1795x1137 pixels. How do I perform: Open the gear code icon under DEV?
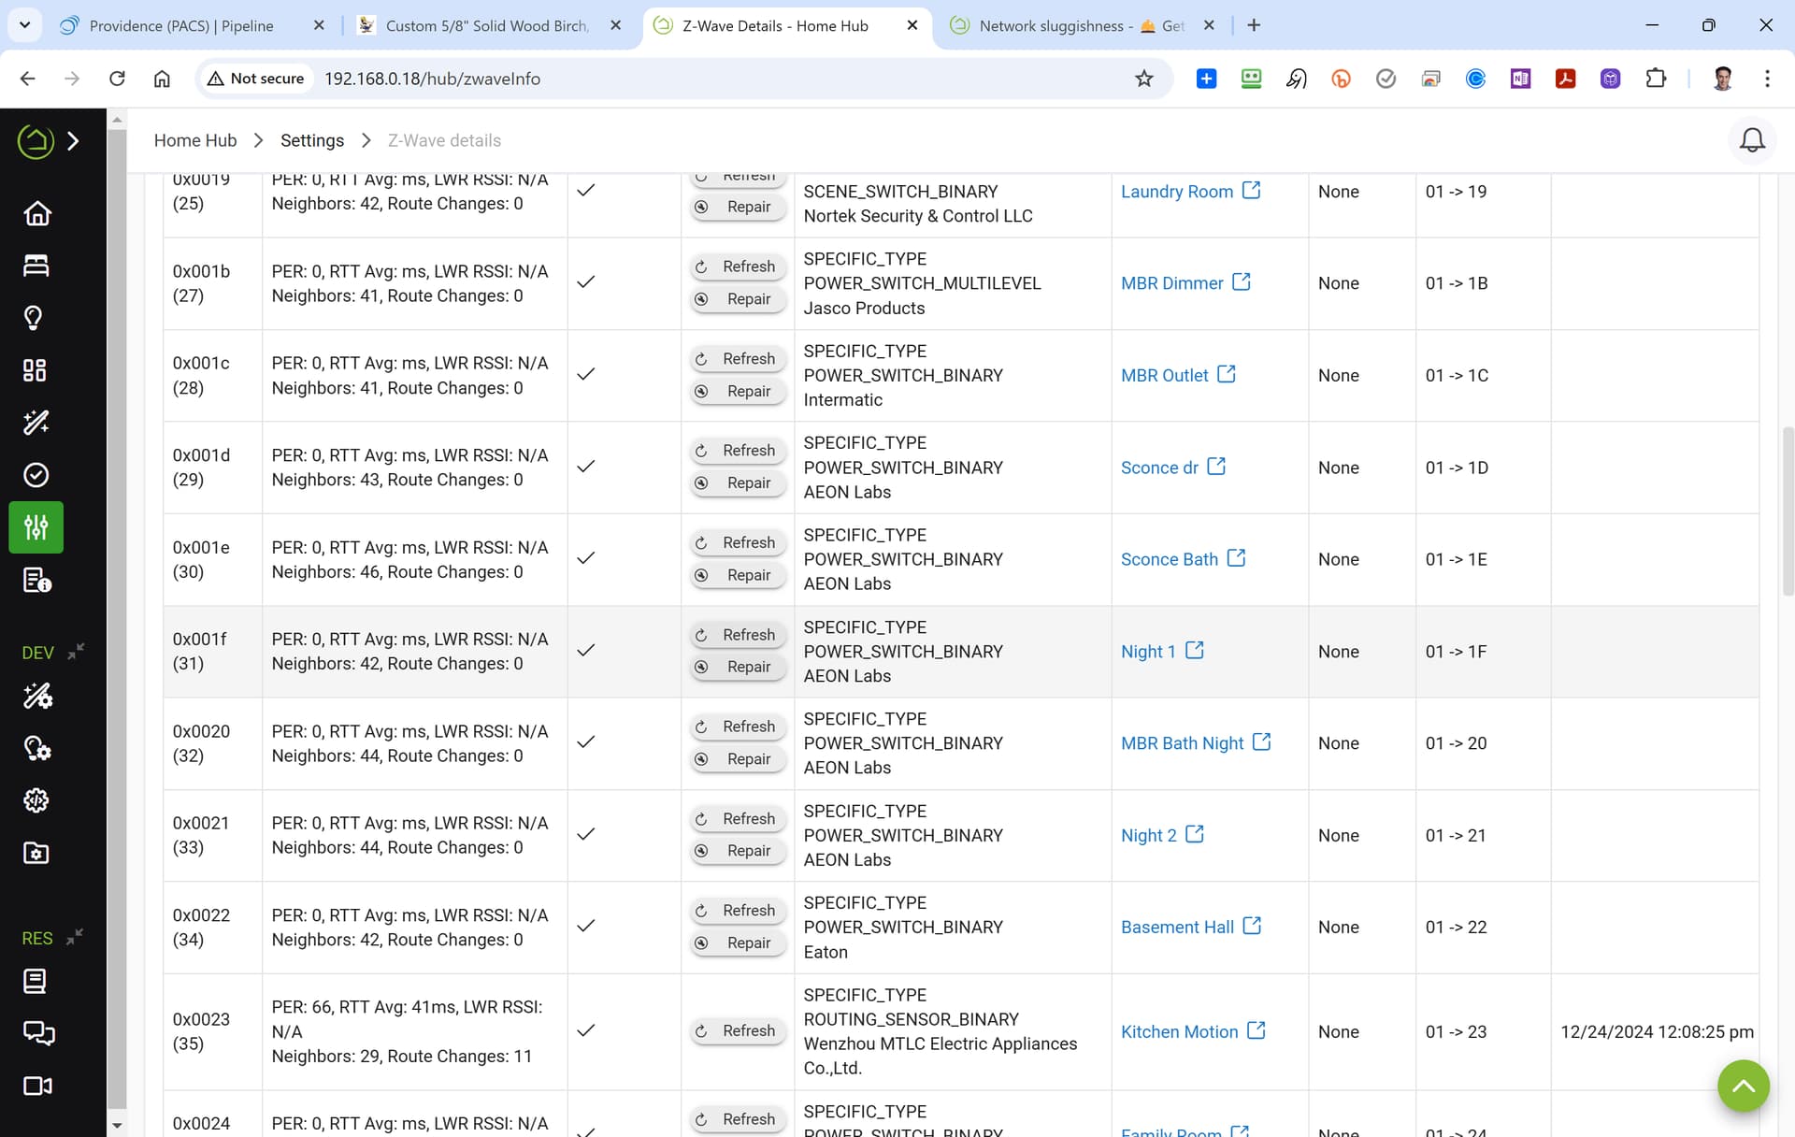point(36,800)
